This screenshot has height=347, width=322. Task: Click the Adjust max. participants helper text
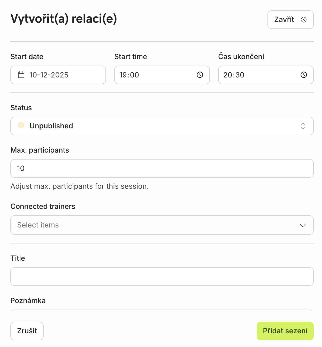(x=80, y=186)
